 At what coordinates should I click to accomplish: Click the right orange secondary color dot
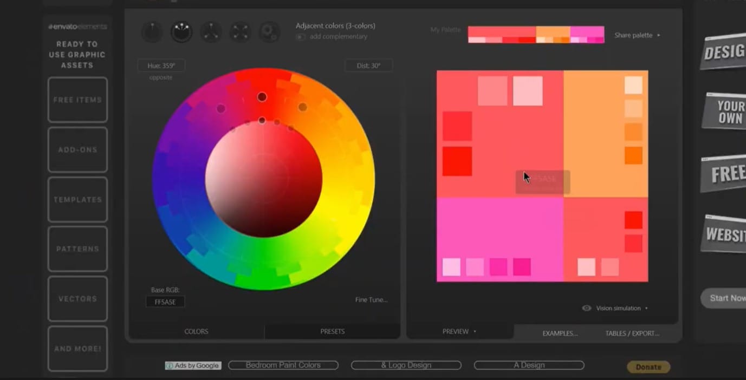(x=302, y=107)
